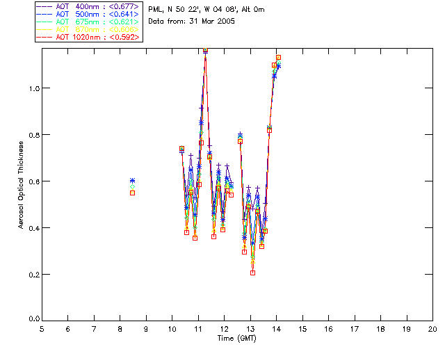
Task: Click the text "Data from: 31 Mar 2005"
Action: pos(192,22)
